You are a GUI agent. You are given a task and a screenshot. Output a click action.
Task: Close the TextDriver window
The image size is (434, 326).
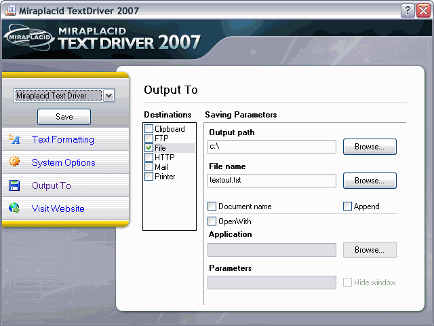423,11
